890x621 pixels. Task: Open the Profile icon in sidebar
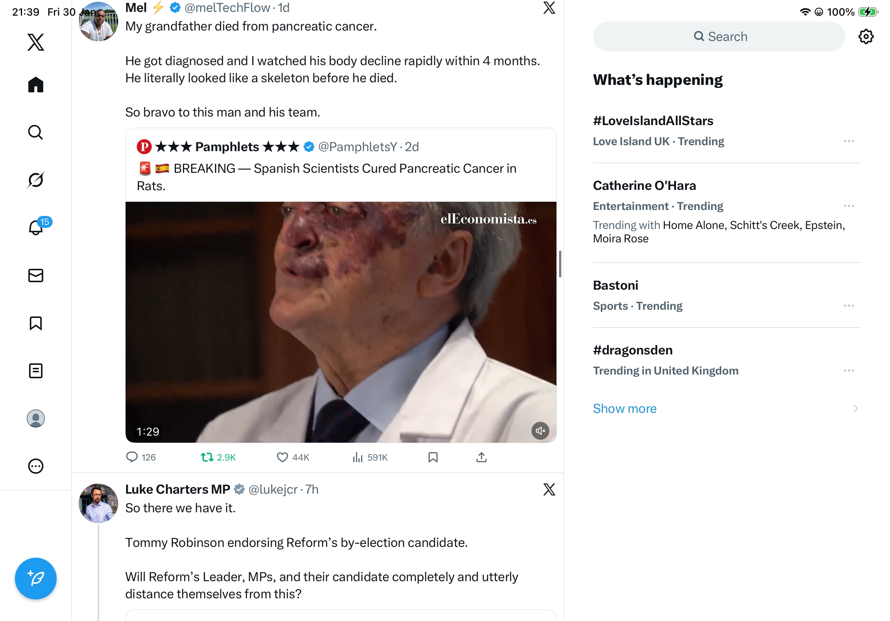pyautogui.click(x=36, y=418)
